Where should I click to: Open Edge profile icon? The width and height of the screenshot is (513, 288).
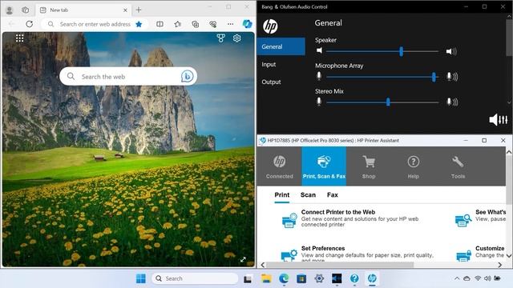pyautogui.click(x=10, y=10)
